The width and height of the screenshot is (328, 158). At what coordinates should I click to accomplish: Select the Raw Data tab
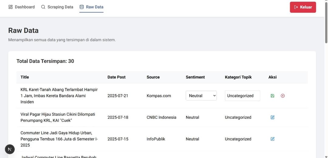tap(91, 7)
